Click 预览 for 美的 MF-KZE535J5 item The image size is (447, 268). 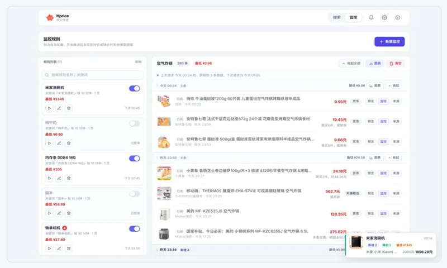(370, 214)
